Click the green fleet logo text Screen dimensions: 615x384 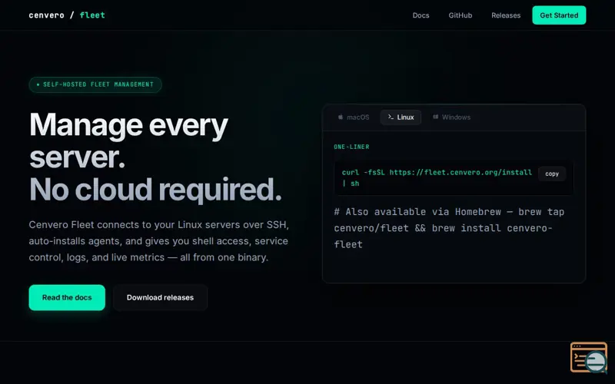point(92,15)
